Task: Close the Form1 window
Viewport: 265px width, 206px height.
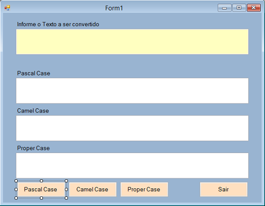Action: point(254,8)
